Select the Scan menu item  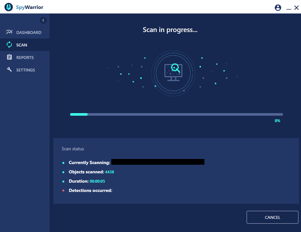click(25, 45)
